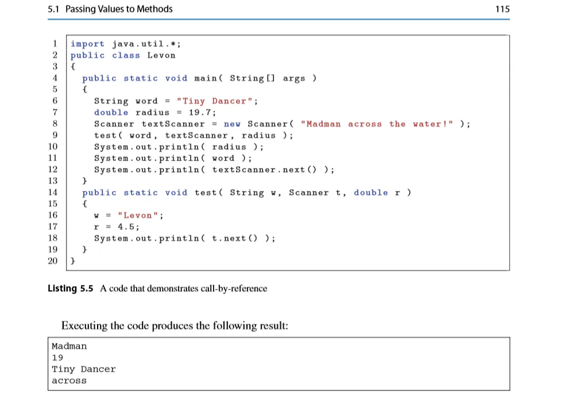
Task: Select the "double radius = 19.7;" statement
Action: click(x=154, y=113)
